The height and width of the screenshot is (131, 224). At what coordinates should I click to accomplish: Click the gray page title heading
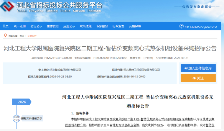(x=110, y=48)
